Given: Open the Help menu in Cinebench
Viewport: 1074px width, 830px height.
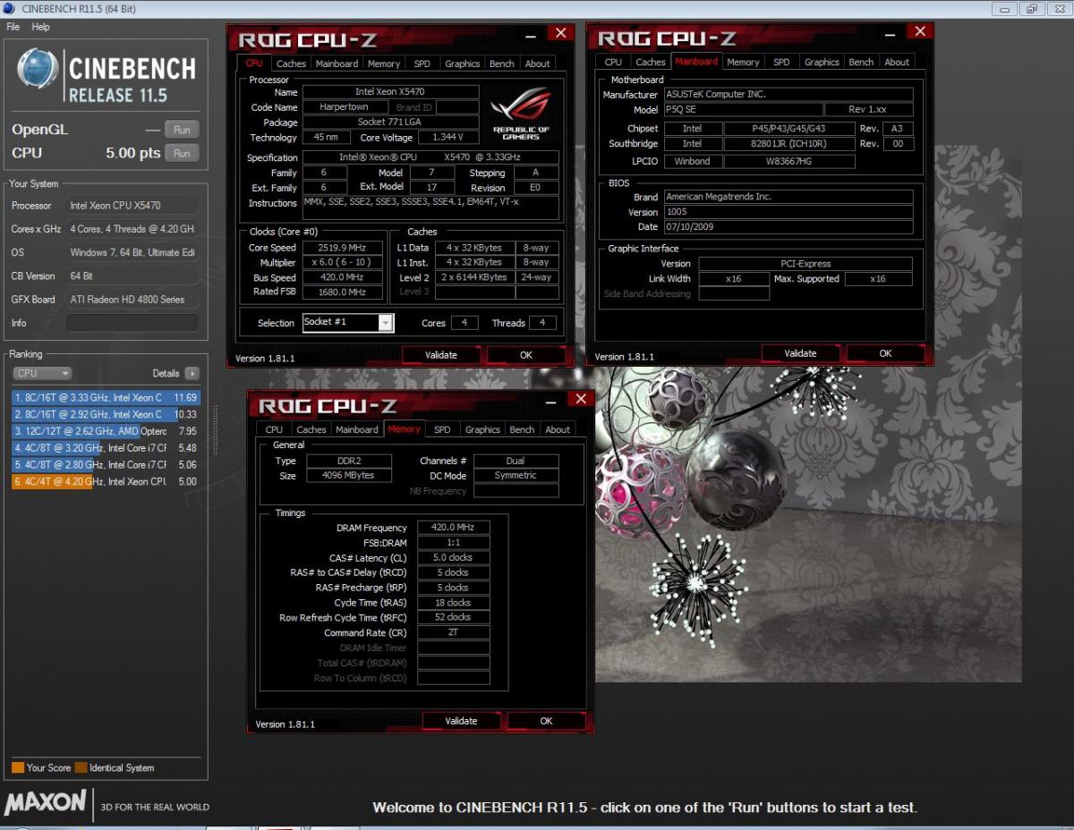Looking at the screenshot, I should tap(41, 27).
